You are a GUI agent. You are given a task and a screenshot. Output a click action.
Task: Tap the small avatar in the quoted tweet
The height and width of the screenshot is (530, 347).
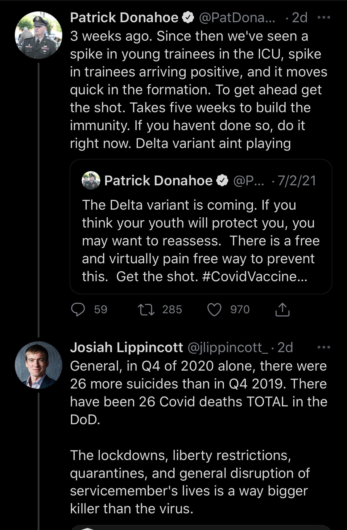(91, 181)
